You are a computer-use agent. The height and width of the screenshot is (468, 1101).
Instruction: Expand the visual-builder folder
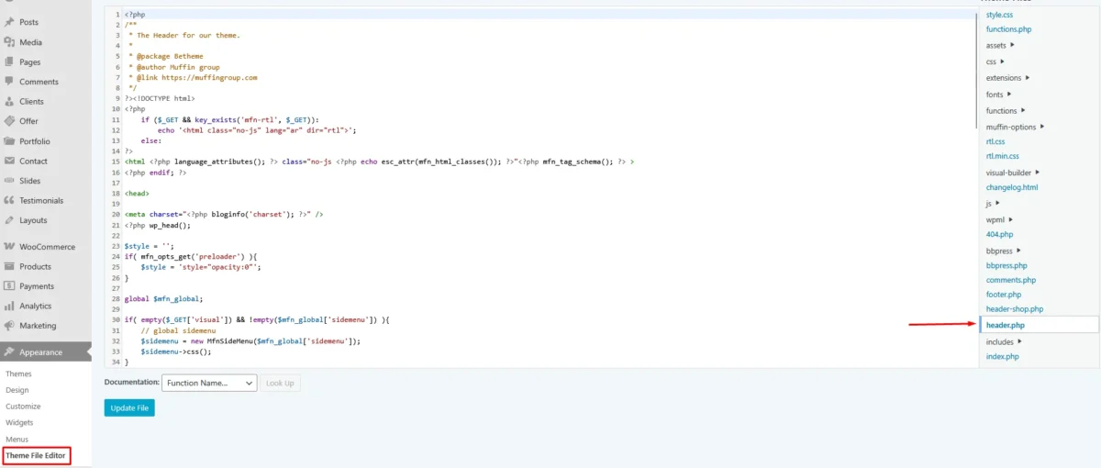coord(1013,172)
